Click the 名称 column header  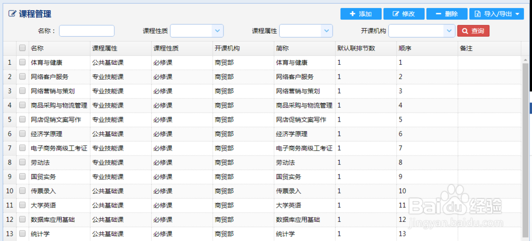point(60,48)
